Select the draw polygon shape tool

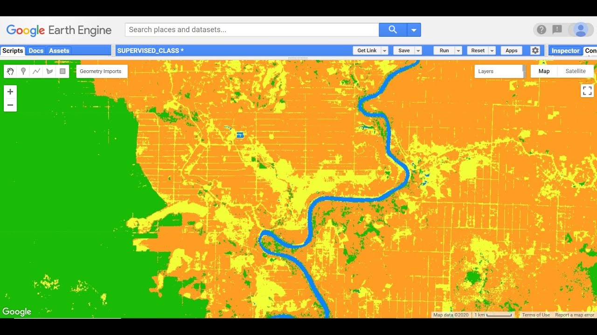tap(49, 71)
